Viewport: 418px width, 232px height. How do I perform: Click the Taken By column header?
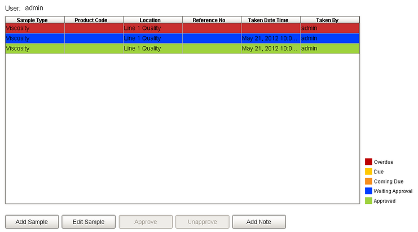[x=329, y=20]
